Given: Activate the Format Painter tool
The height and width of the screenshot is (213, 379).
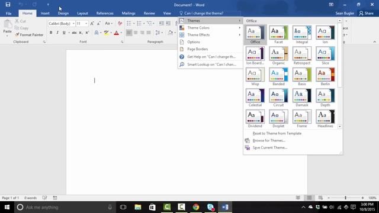Looking at the screenshot, I should point(29,35).
